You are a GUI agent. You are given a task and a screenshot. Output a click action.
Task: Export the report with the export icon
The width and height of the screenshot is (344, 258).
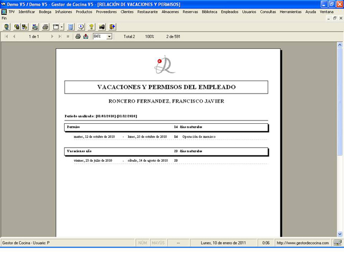coord(86,36)
